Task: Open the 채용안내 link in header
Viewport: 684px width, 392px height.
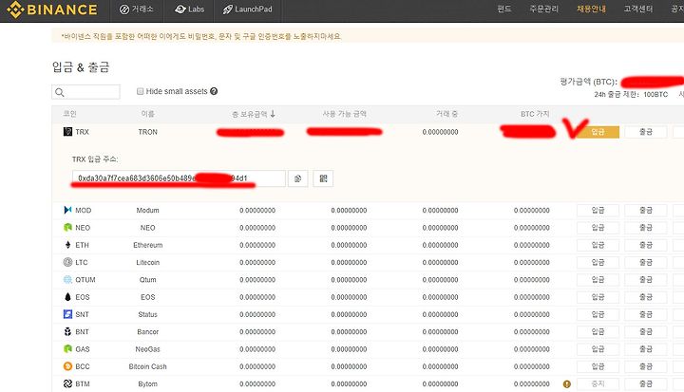Action: (x=591, y=9)
